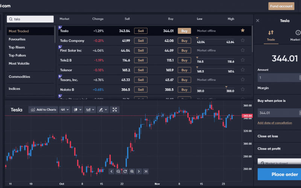
Task: Click the Amount input field
Action: point(279,78)
